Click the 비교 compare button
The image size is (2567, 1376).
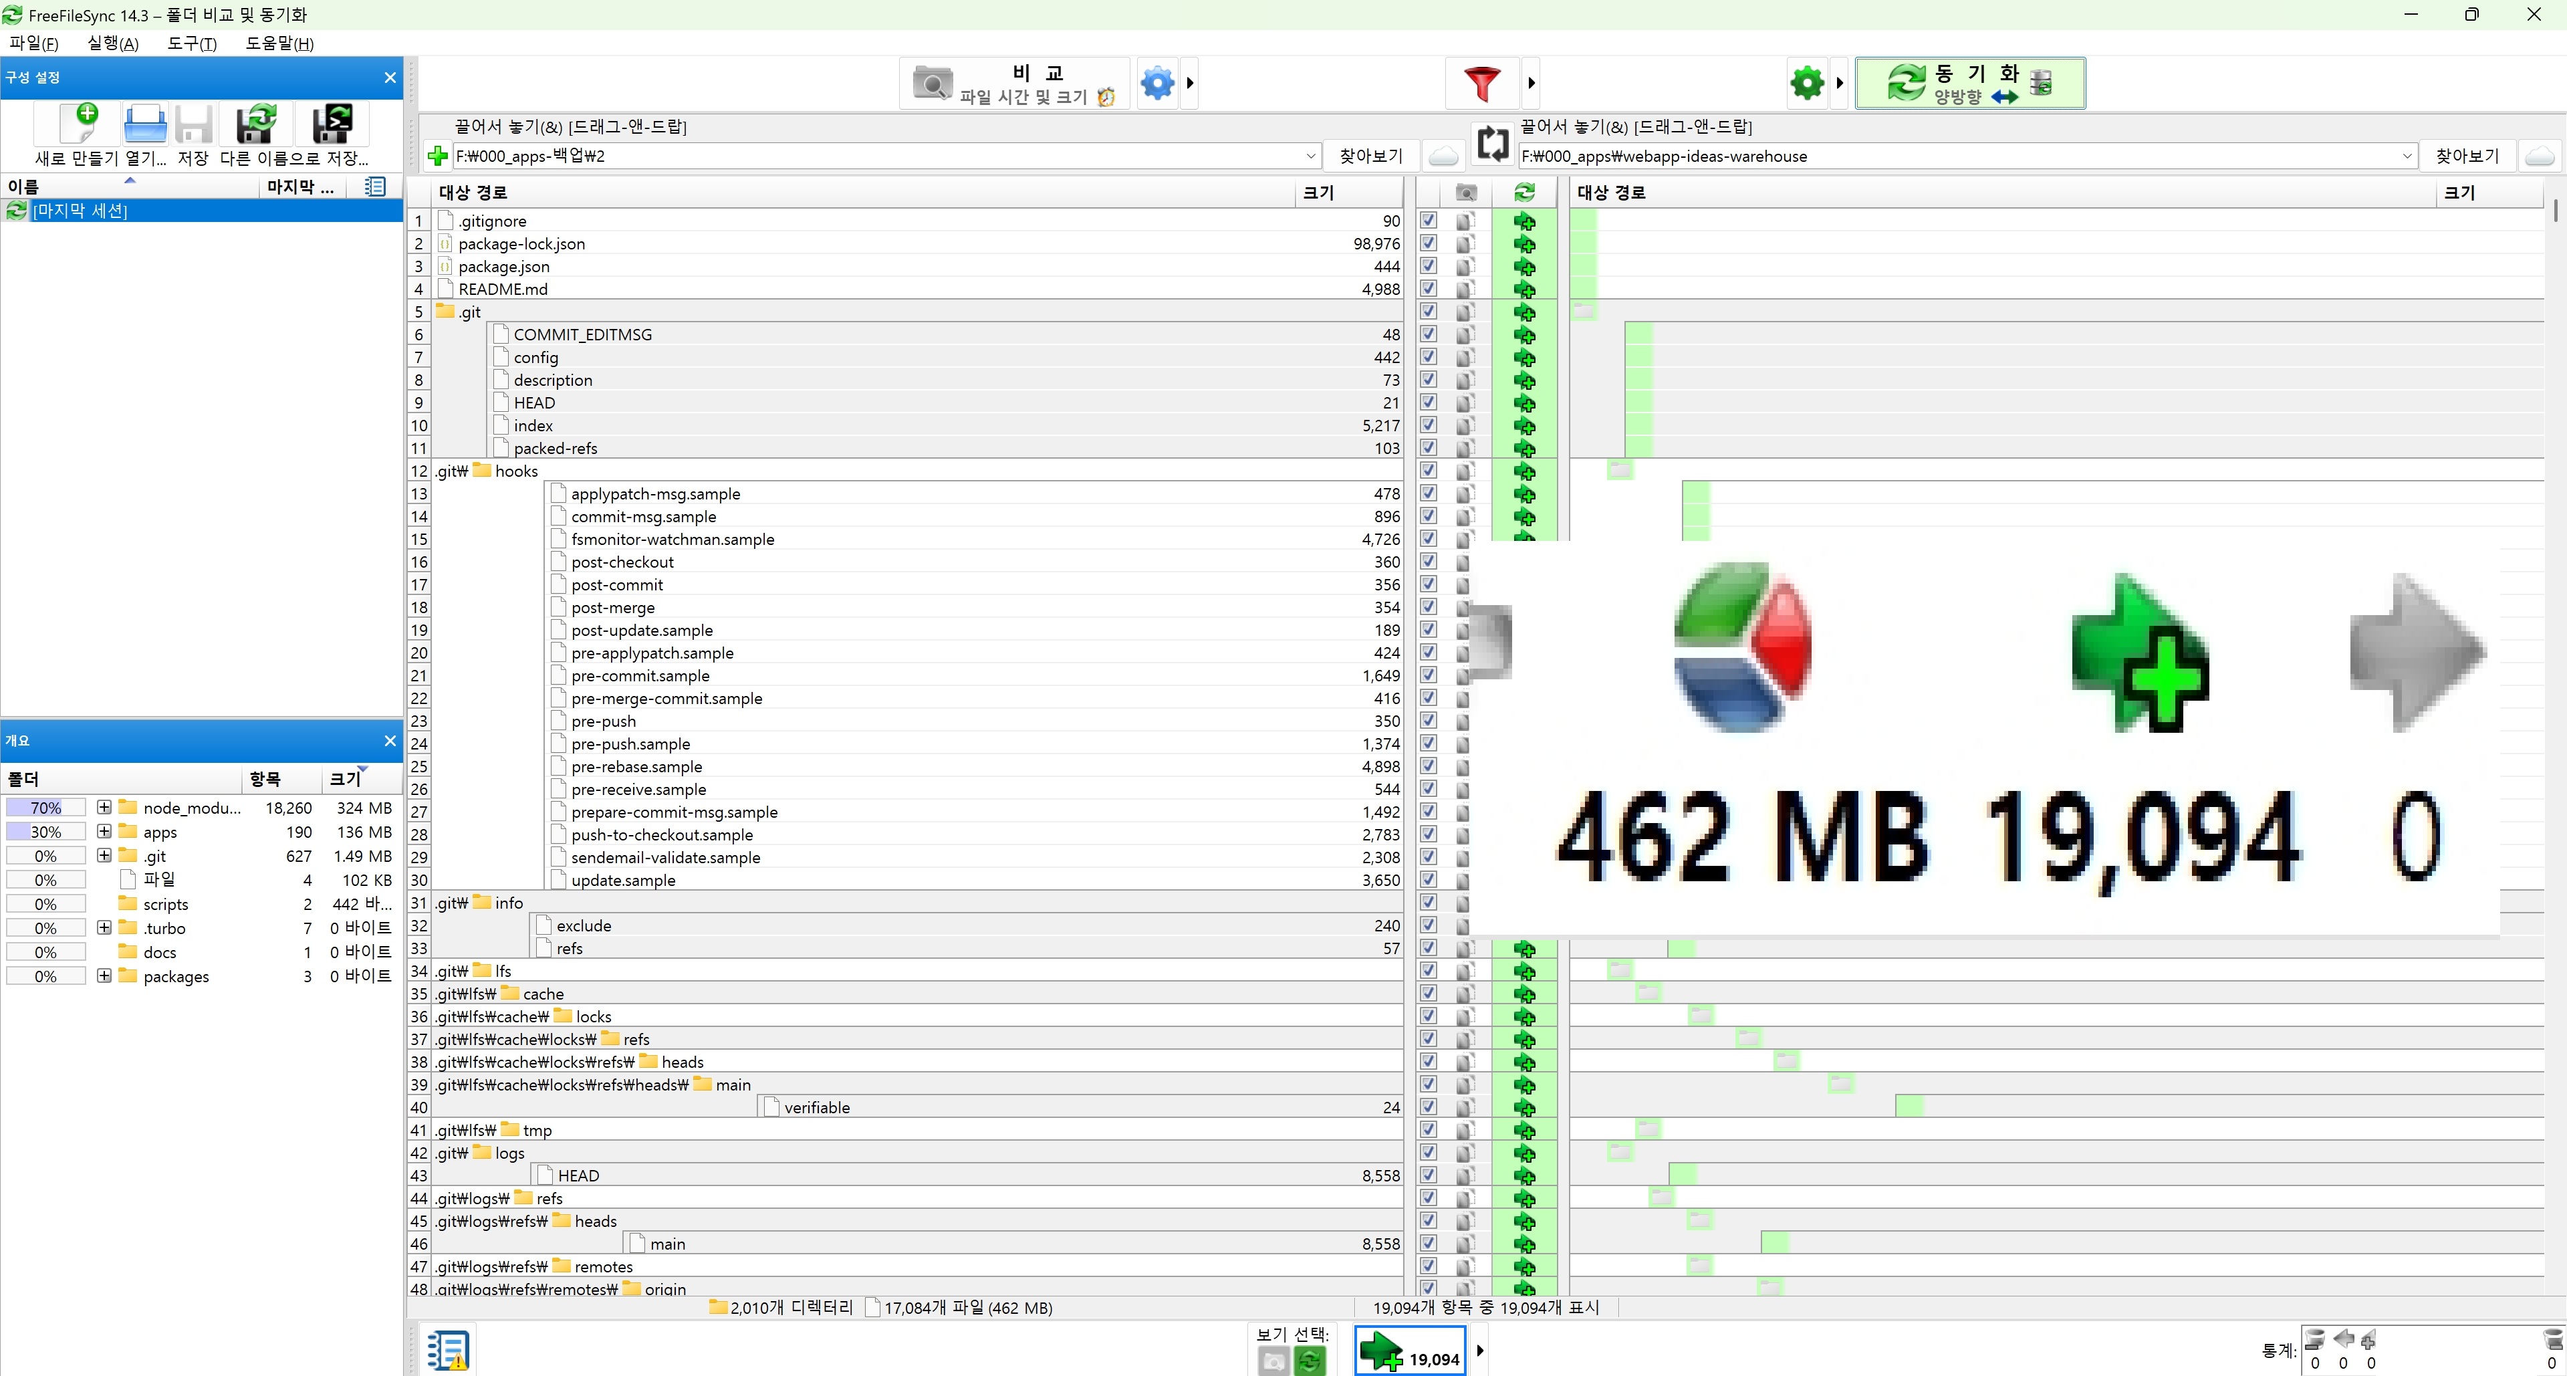click(1015, 83)
